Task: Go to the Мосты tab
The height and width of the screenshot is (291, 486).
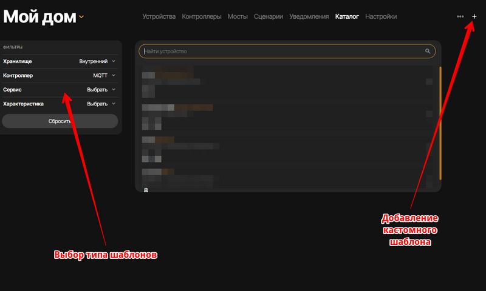Action: tap(238, 16)
